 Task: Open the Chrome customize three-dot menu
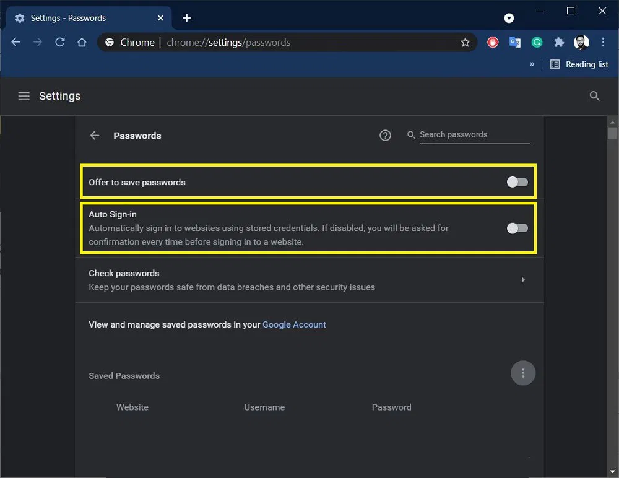pyautogui.click(x=604, y=42)
